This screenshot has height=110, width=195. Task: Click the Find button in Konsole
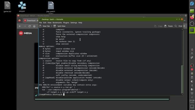coord(178,26)
